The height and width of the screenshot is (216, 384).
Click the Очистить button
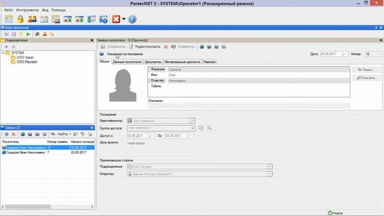point(367,78)
